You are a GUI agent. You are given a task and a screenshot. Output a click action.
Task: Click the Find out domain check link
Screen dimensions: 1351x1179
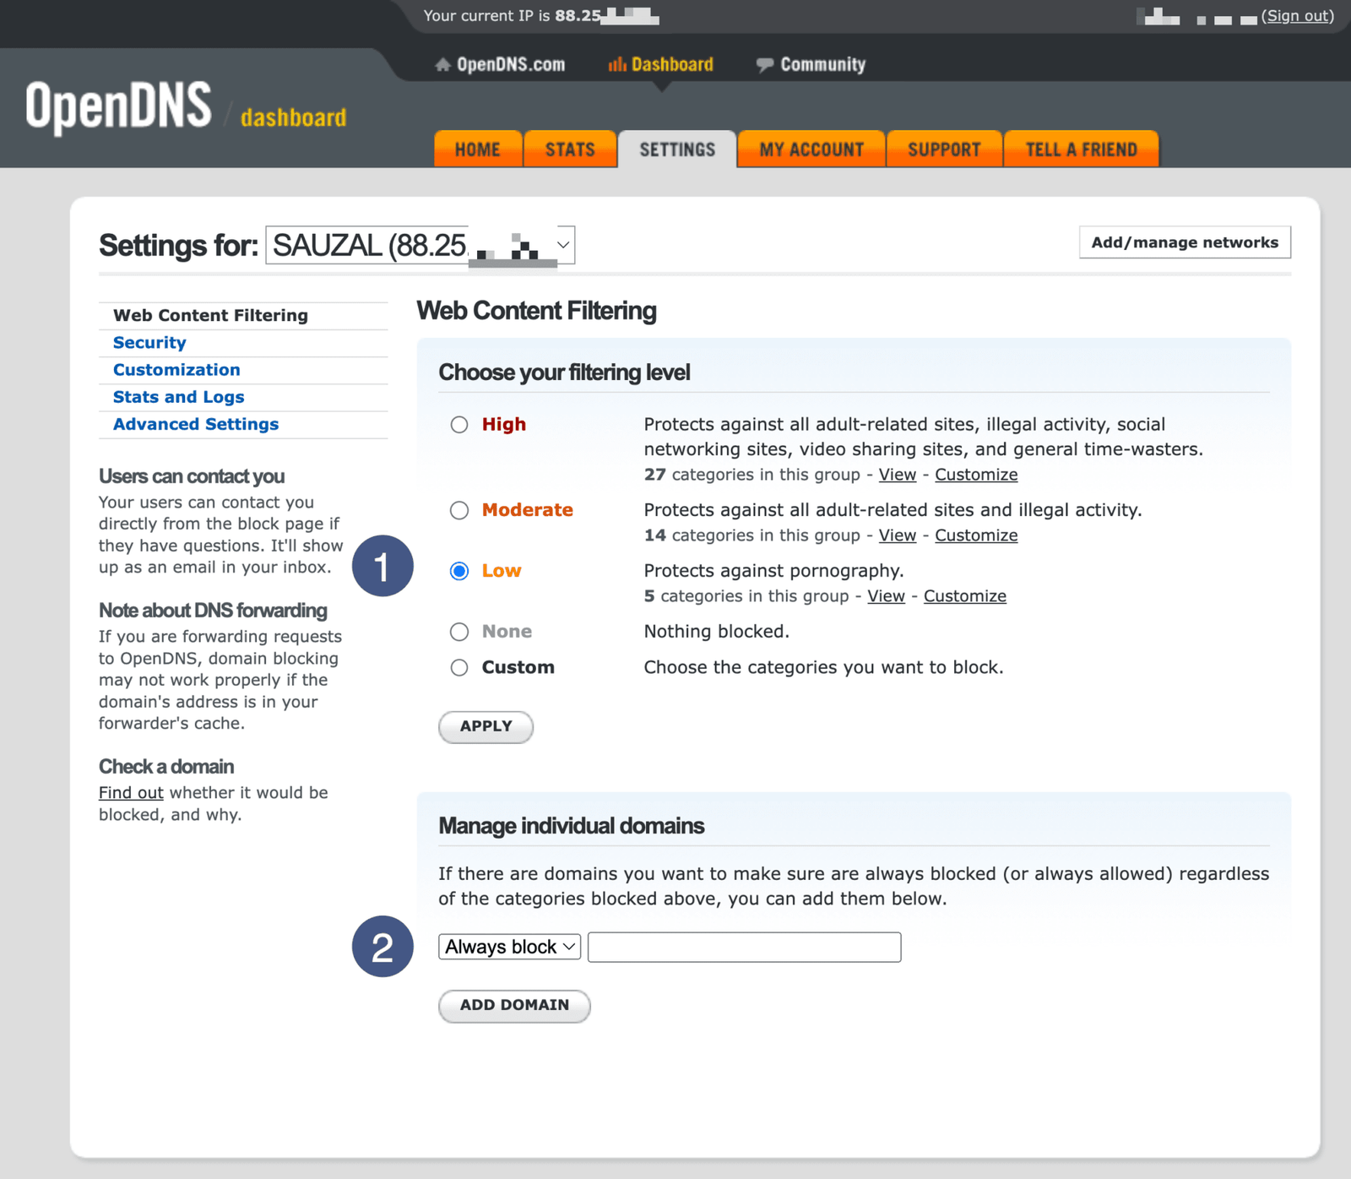pyautogui.click(x=131, y=793)
